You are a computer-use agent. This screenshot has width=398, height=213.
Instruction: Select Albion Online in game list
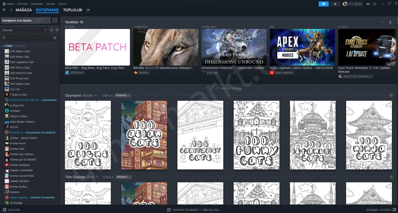pyautogui.click(x=19, y=116)
